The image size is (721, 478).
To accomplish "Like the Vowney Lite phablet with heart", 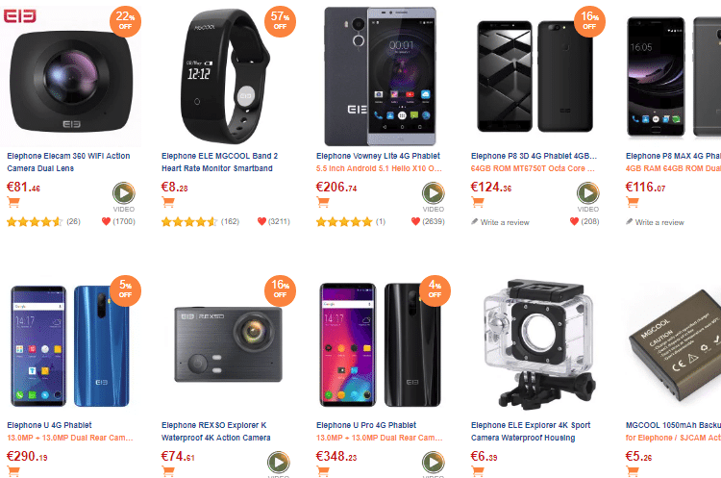I will coord(416,222).
